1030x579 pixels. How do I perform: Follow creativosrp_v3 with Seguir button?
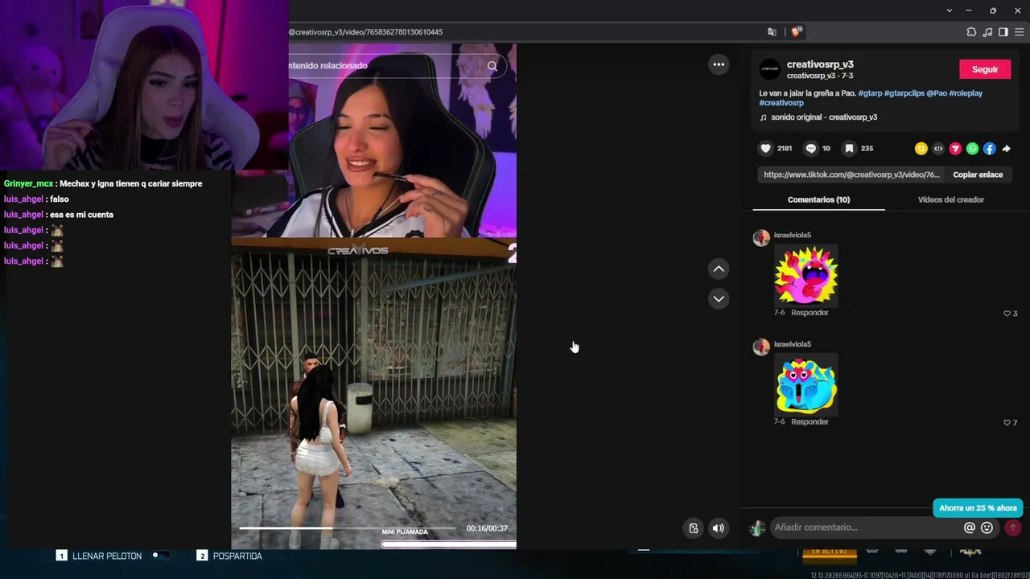pos(984,69)
